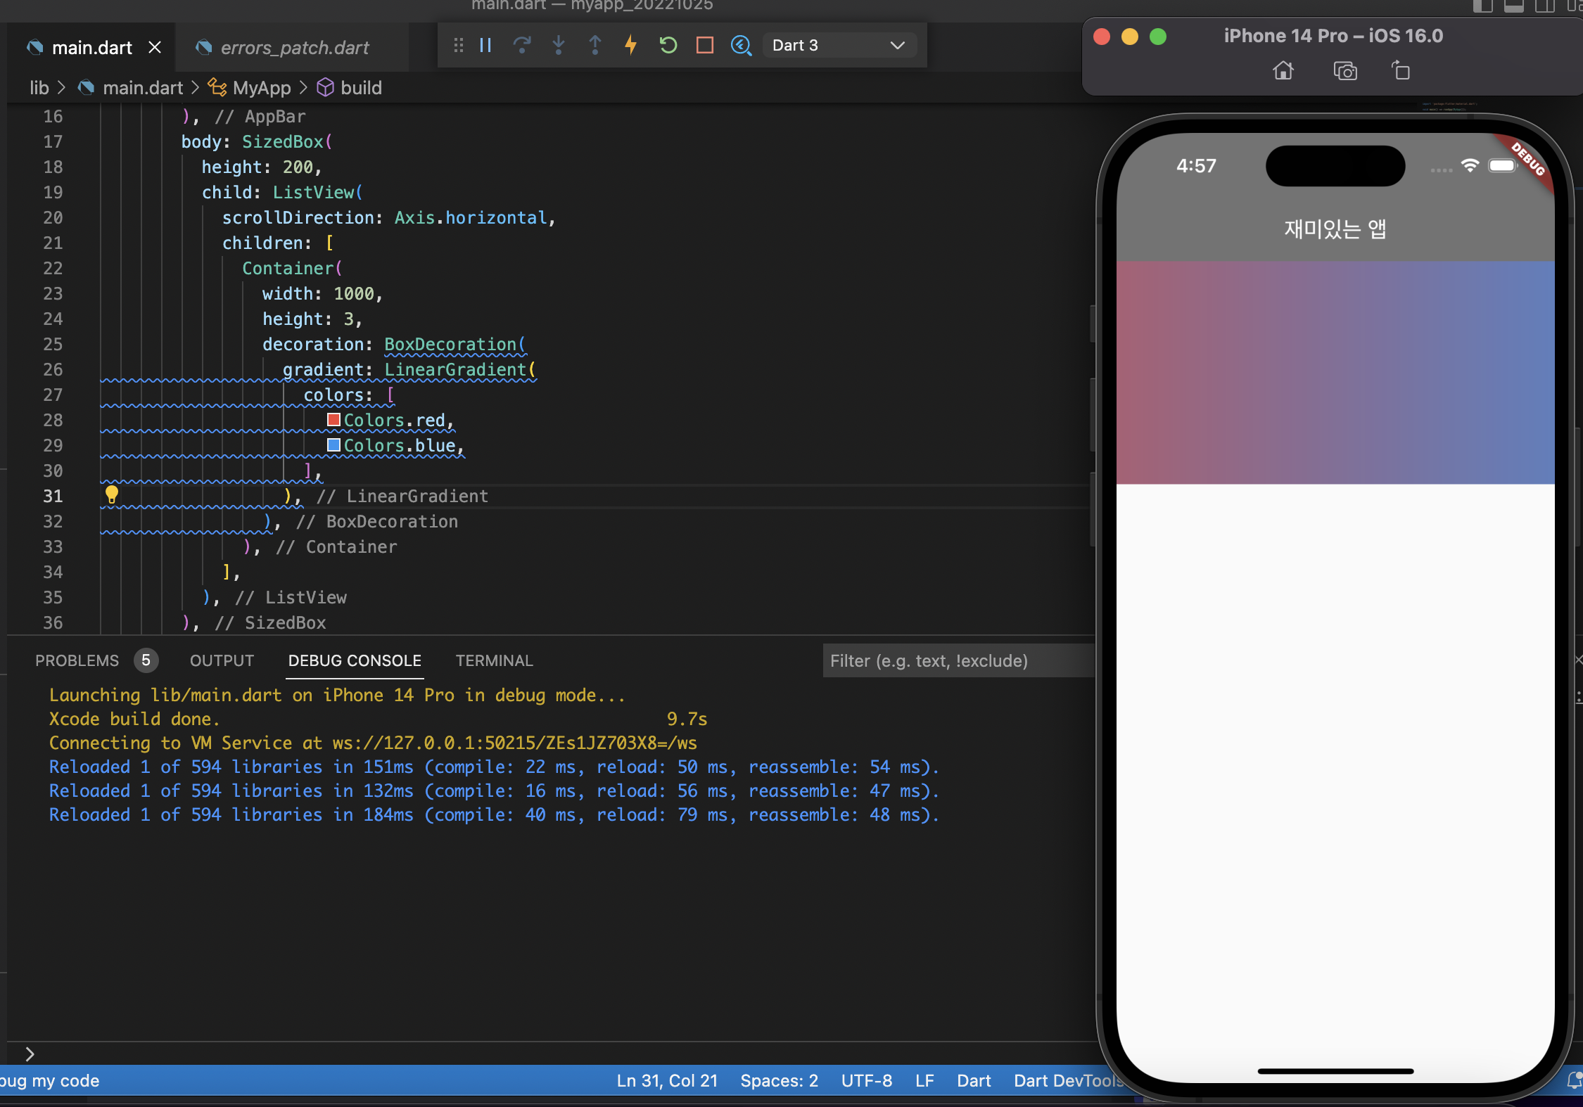
Task: Click the Step Out debug icon
Action: [595, 46]
